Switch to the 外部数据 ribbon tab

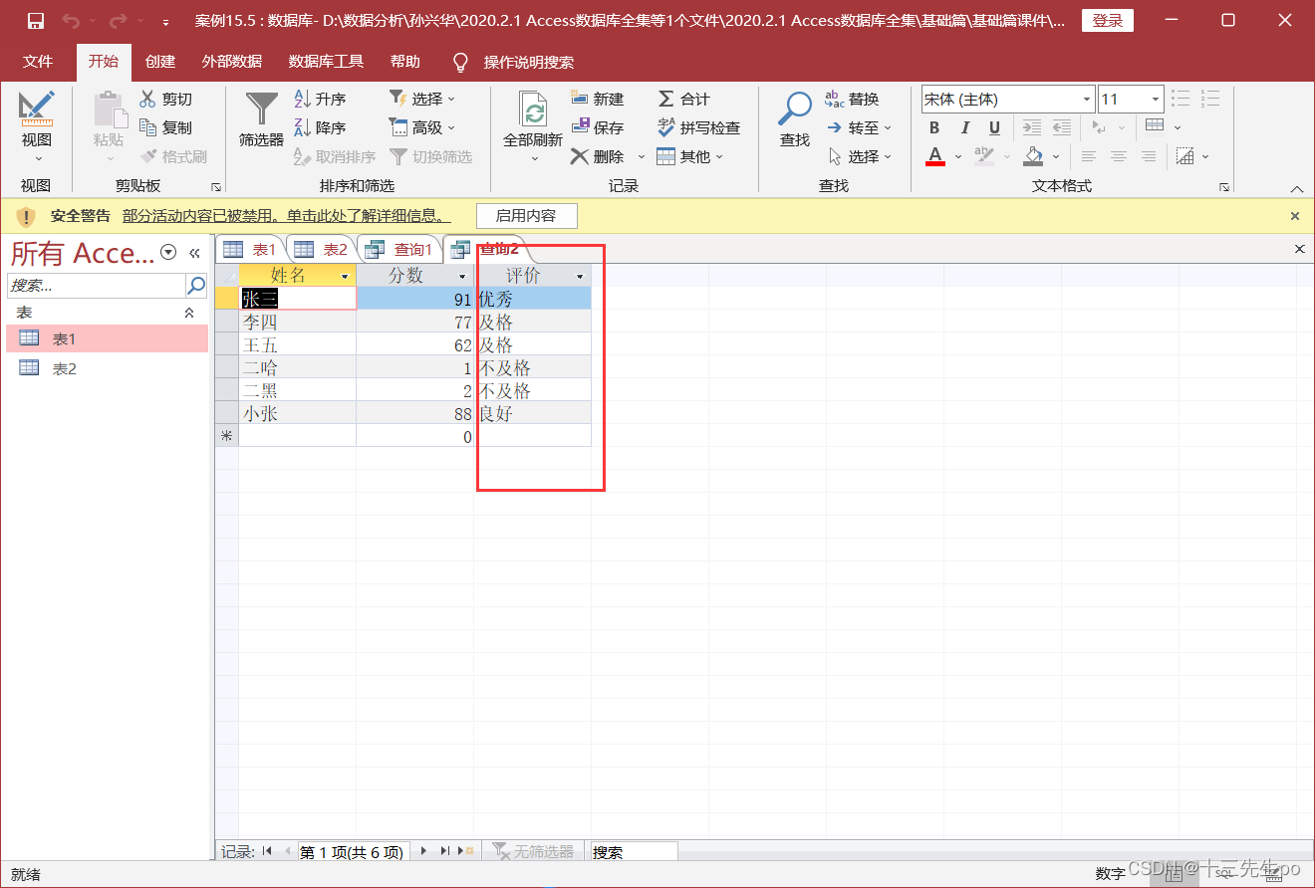pos(231,62)
